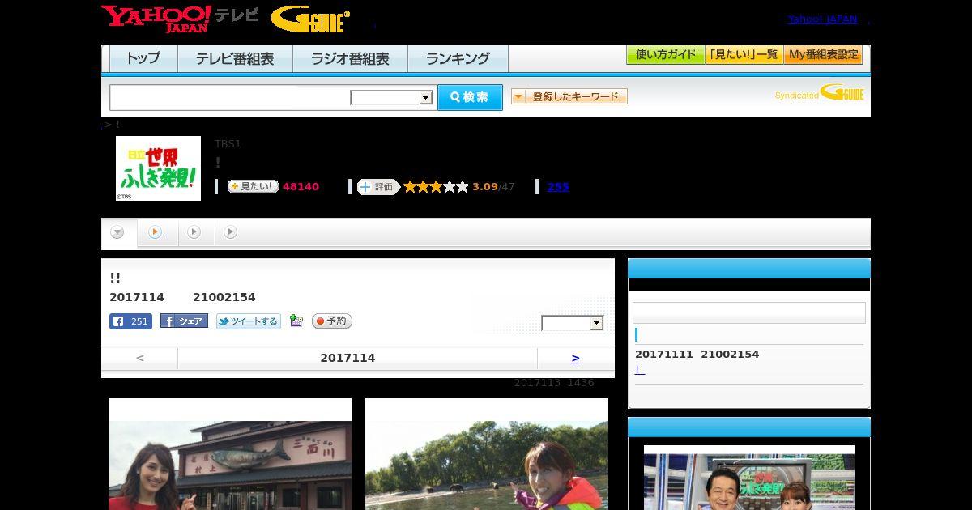Viewport: 972px width, 510px height.
Task: Share on Facebook via シェア button
Action: click(184, 321)
